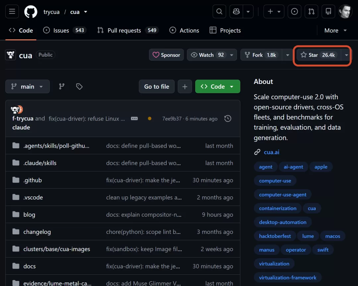Expand the repository breadcrumb dropdown caret
The width and height of the screenshot is (358, 286).
tap(86, 12)
